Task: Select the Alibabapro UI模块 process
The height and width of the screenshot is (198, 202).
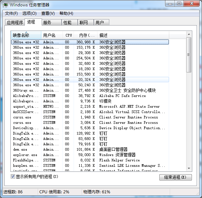Action: [x=90, y=101]
